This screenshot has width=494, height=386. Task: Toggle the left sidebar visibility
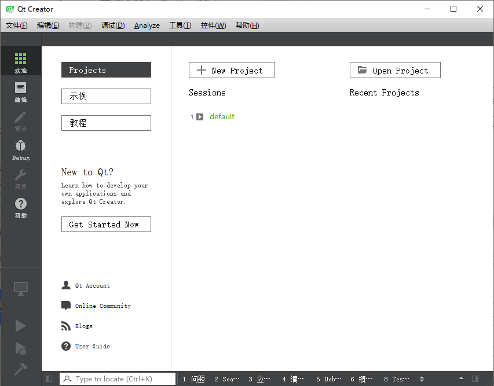[49, 378]
